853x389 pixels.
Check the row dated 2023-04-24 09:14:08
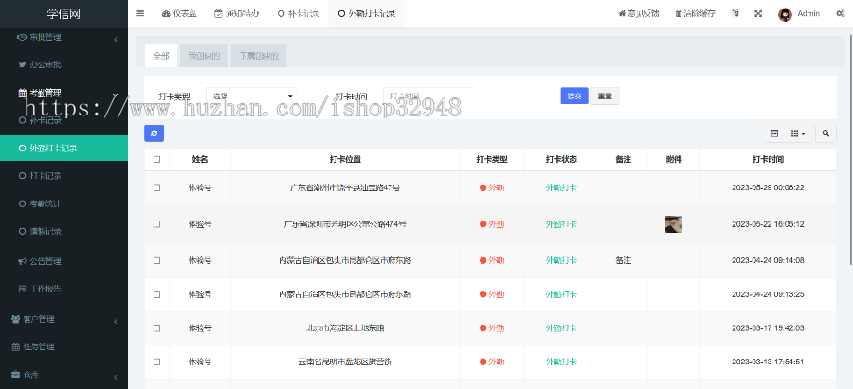click(156, 261)
